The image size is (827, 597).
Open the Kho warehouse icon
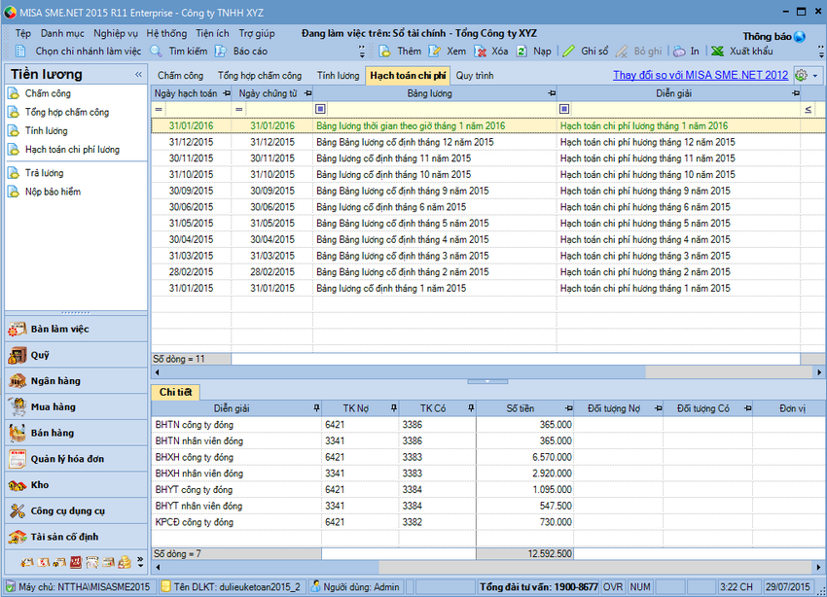coord(18,485)
